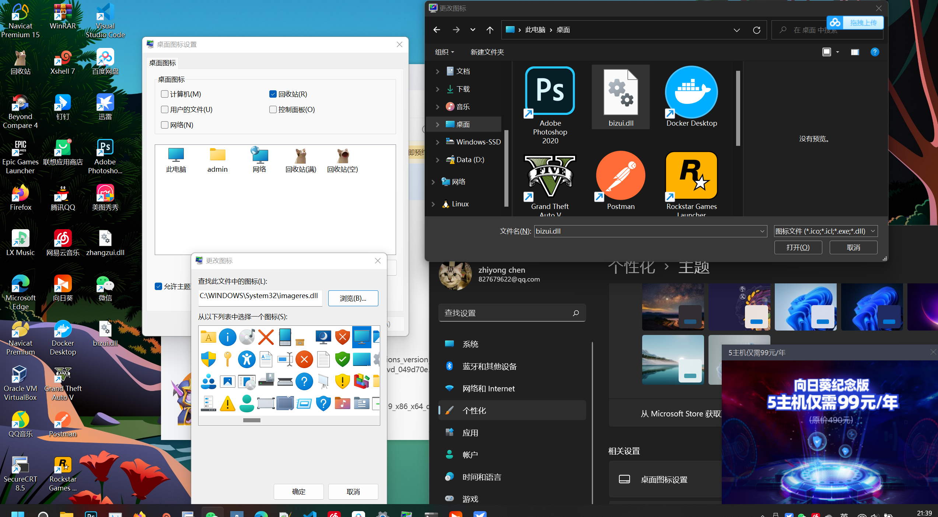Open Visual Studio Code desktop shortcut
Viewport: 938px width, 517px height.
[105, 21]
